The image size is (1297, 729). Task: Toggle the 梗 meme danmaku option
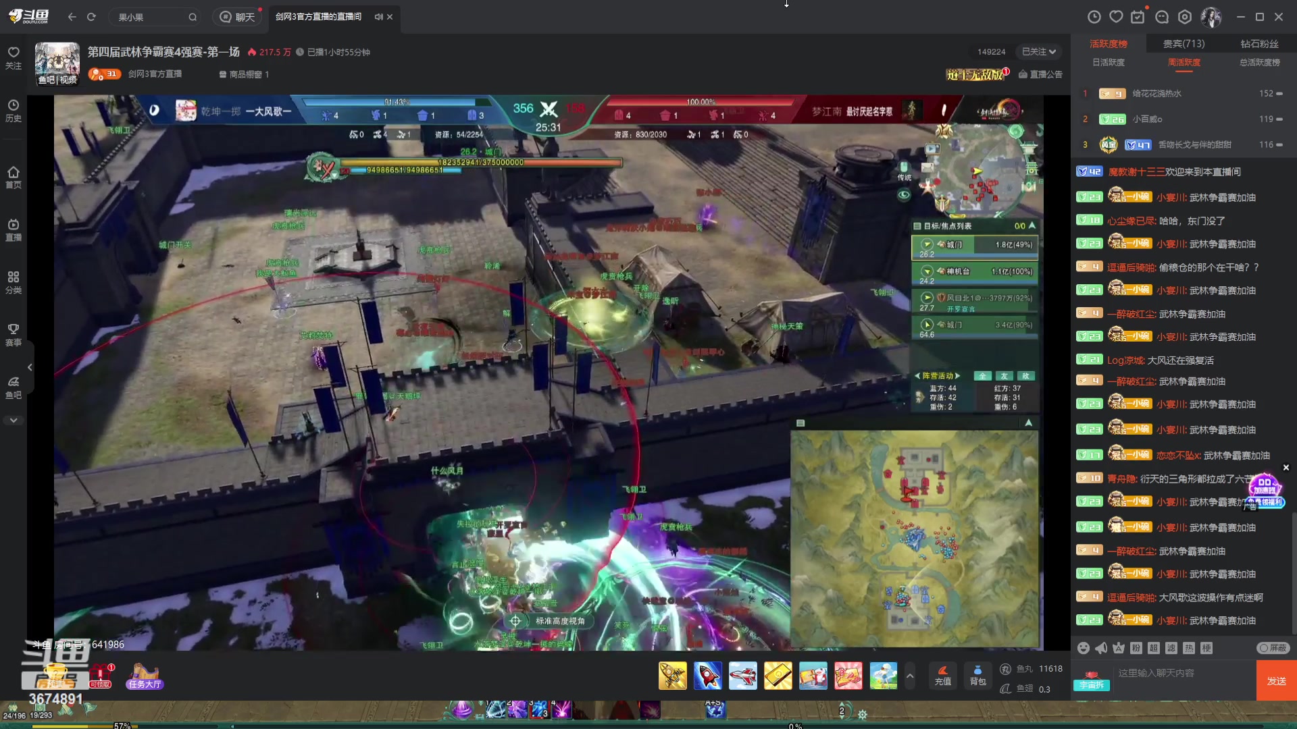1206,648
